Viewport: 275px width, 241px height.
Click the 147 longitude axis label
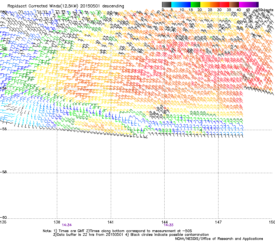(x=218, y=222)
